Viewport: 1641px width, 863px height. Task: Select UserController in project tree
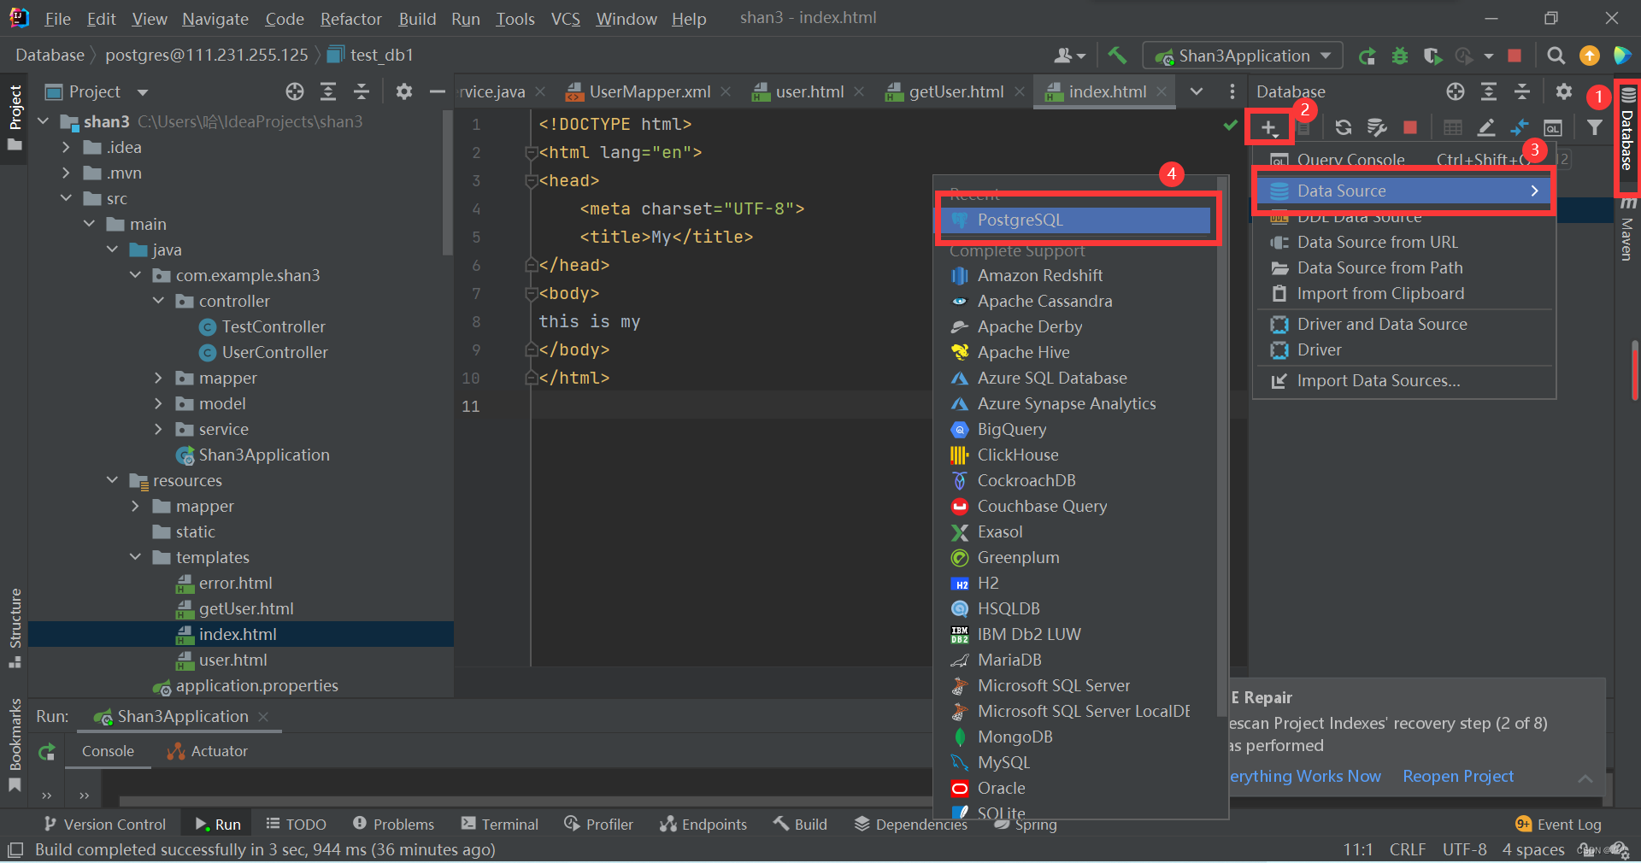pyautogui.click(x=274, y=352)
